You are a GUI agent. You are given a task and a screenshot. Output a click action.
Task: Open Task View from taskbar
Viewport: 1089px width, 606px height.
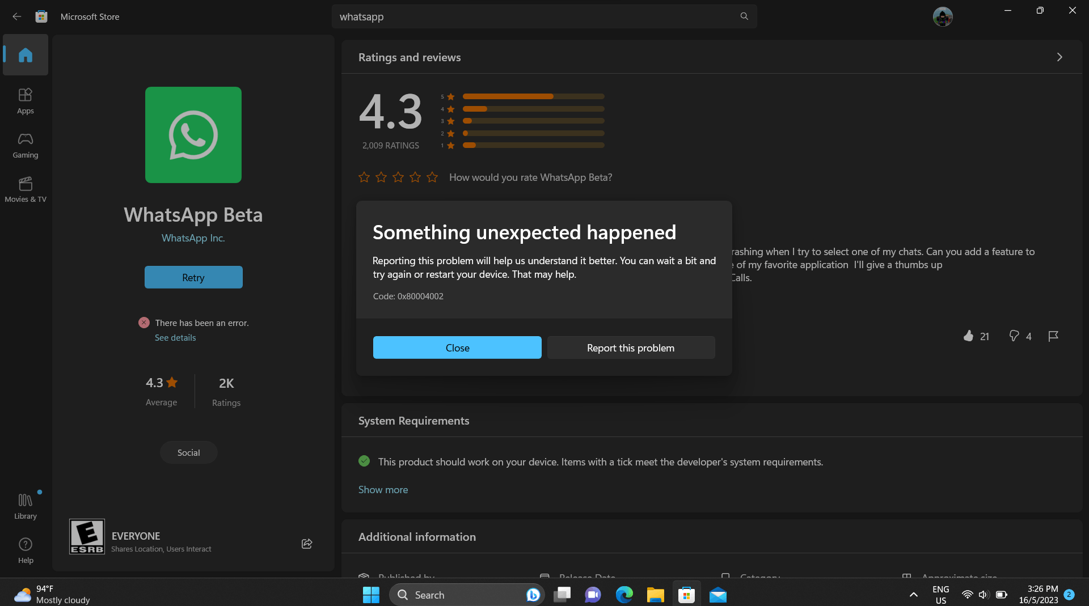(562, 595)
